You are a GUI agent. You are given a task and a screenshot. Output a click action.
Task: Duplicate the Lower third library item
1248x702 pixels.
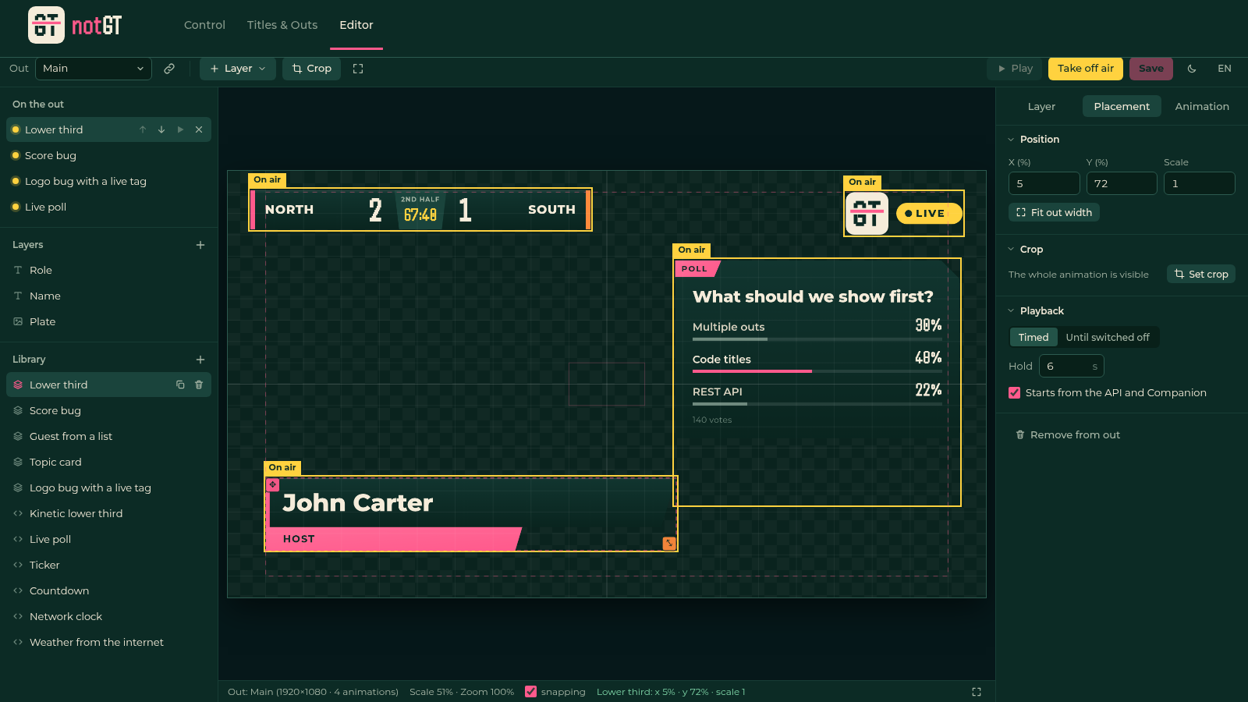[x=180, y=385]
